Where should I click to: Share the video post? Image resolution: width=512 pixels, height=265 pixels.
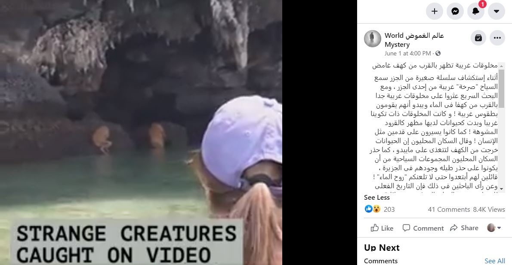pos(464,228)
